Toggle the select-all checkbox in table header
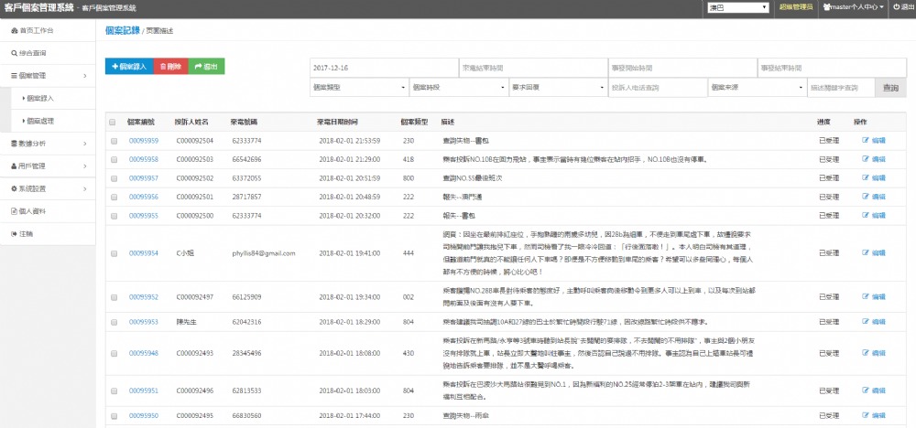916x428 pixels. click(113, 123)
